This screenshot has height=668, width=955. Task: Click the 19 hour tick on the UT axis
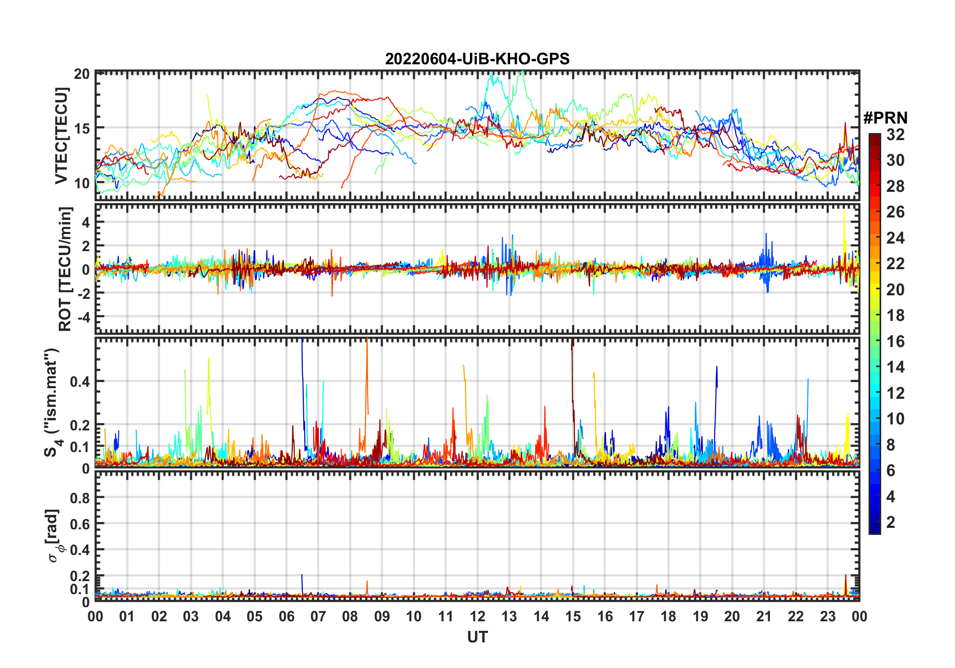(700, 616)
